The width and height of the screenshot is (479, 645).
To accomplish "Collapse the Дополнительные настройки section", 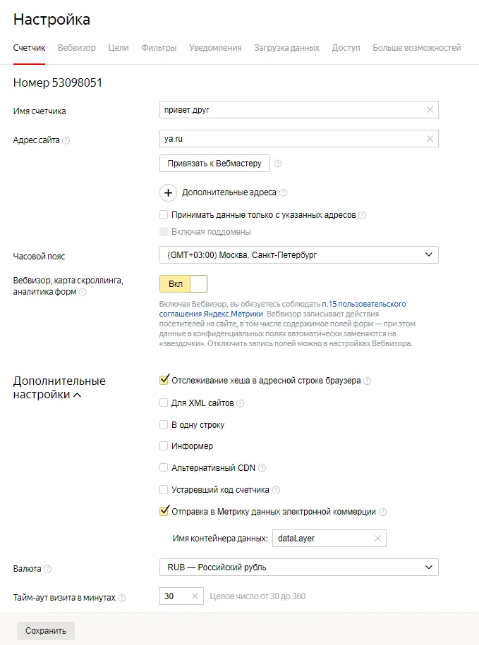I will tap(59, 388).
